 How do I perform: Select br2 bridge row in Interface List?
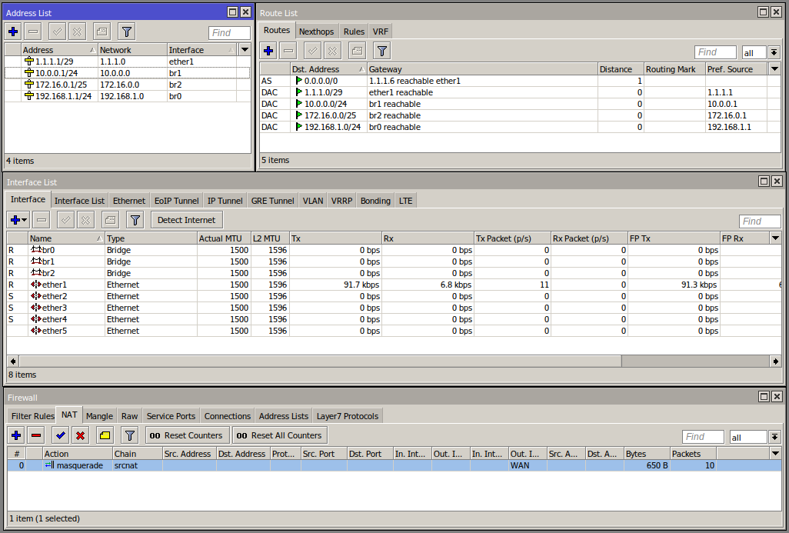394,273
